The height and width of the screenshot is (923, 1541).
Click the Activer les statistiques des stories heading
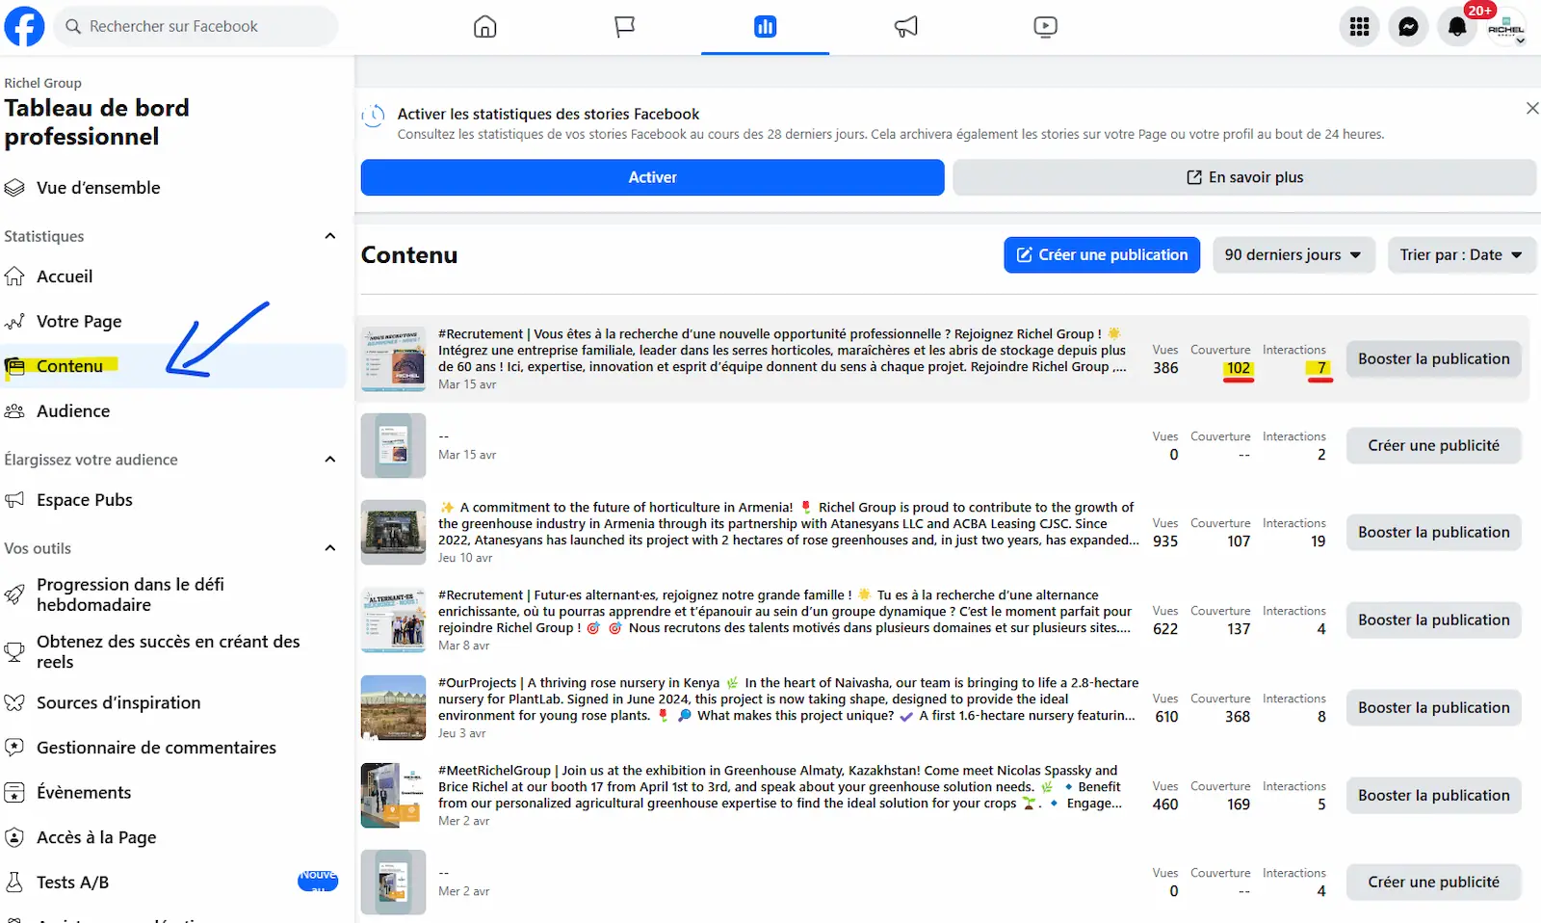point(548,114)
